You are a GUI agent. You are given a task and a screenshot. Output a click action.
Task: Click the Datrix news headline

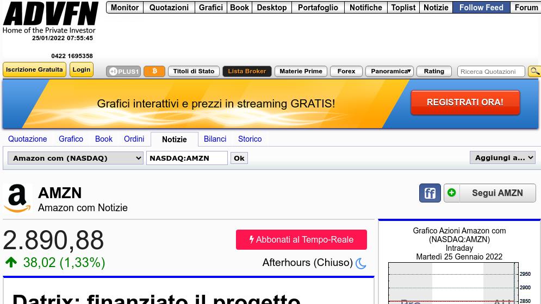coord(157,299)
